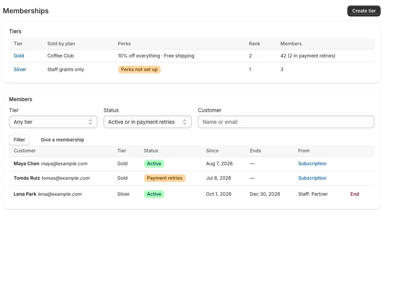Click the Since column header

(x=212, y=151)
